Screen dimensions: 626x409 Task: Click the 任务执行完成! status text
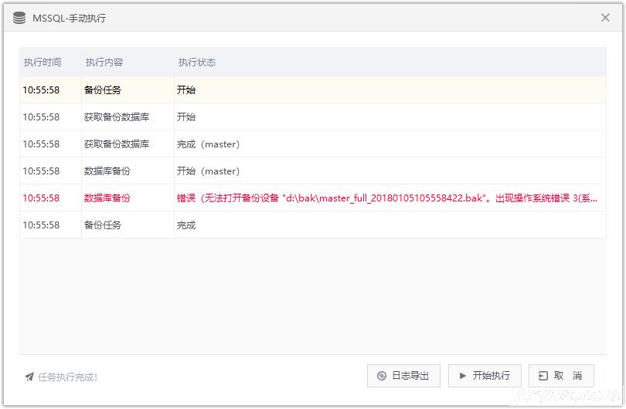tap(67, 377)
